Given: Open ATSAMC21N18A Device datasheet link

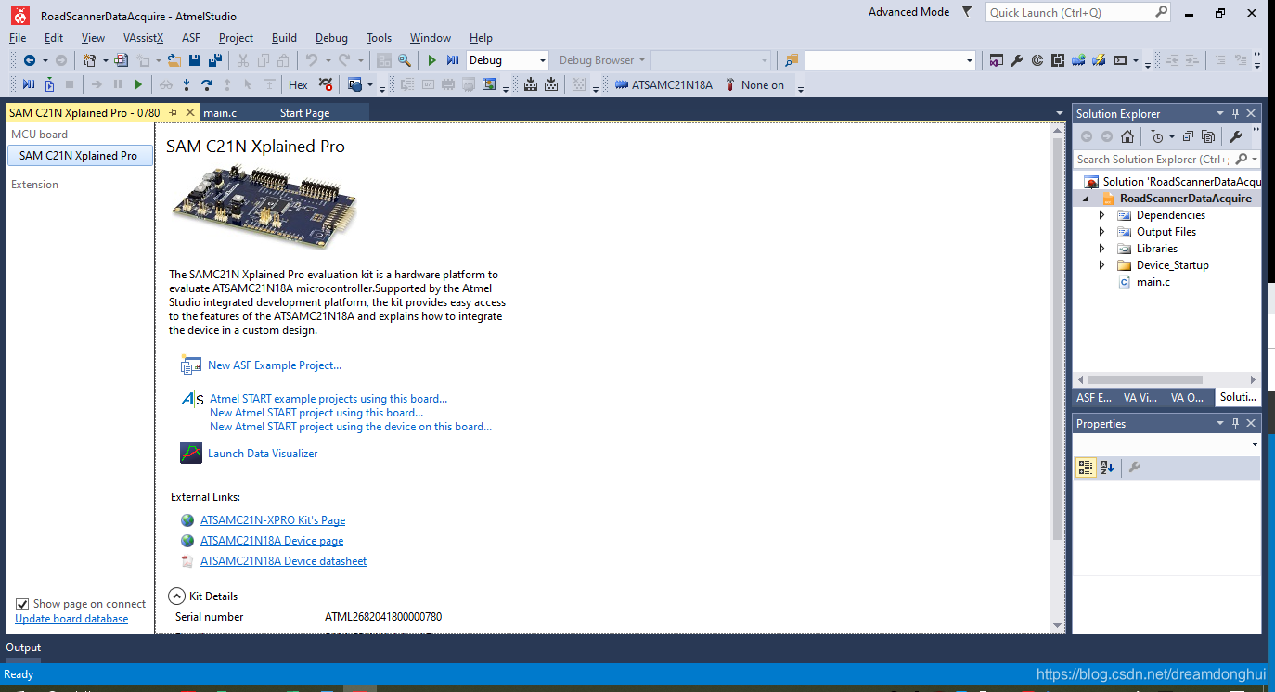Looking at the screenshot, I should click(x=283, y=561).
